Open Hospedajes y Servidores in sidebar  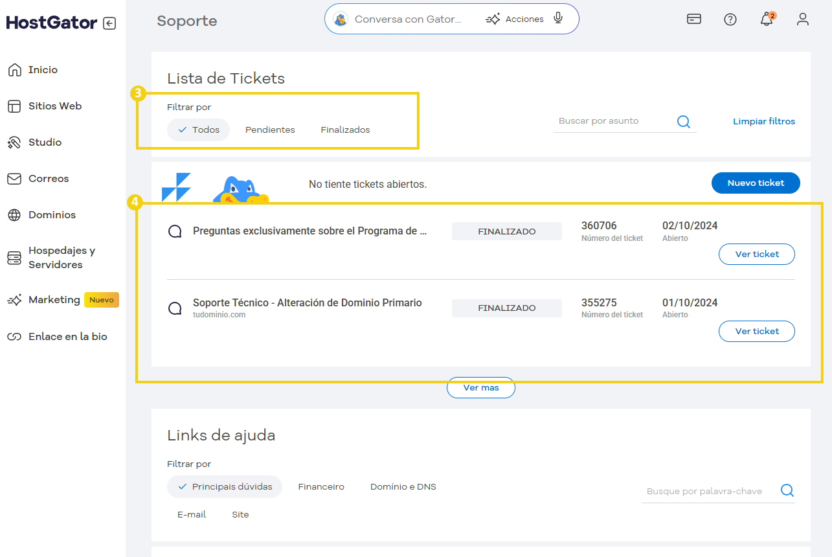(62, 258)
